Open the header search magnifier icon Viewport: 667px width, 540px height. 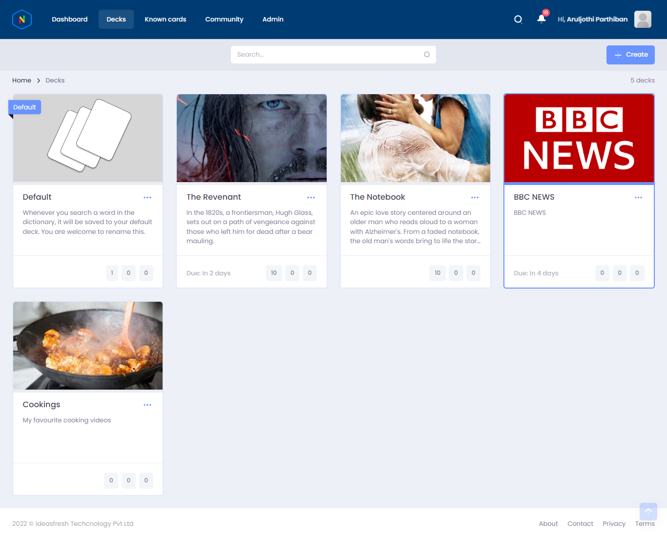(x=518, y=20)
